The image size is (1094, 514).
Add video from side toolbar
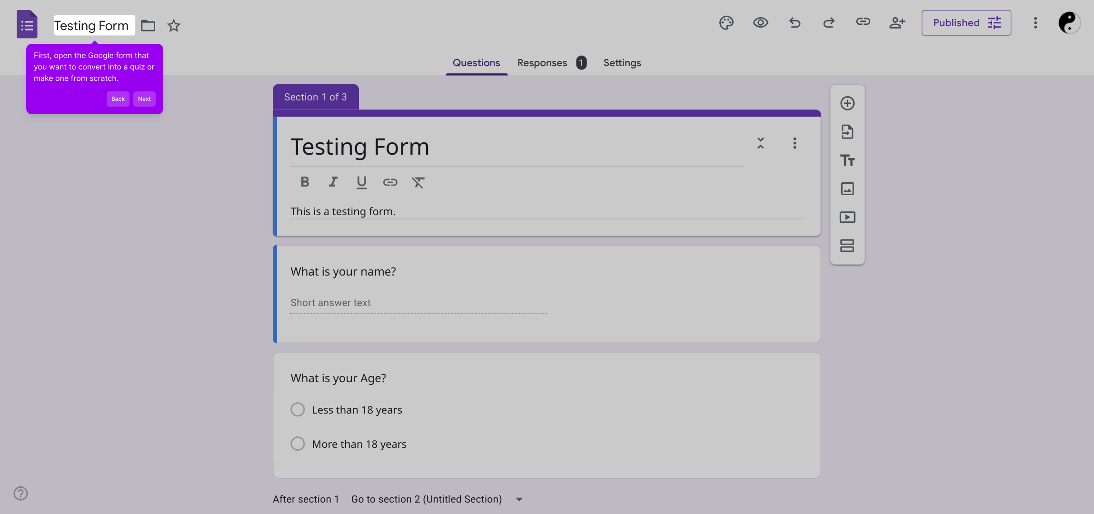[847, 217]
